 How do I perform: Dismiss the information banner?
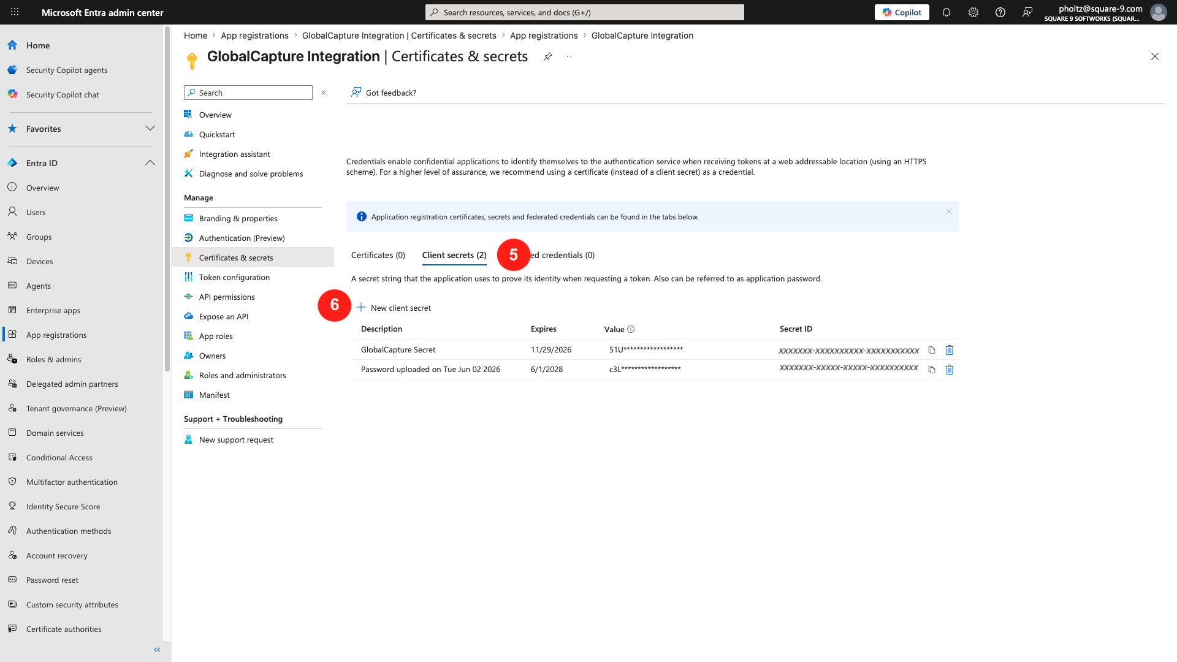949,211
